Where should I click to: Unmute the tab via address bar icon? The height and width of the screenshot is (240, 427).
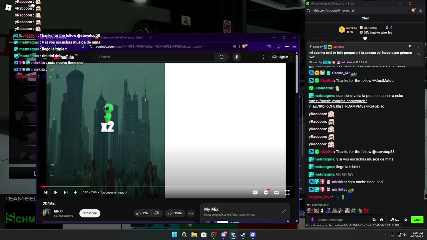pyautogui.click(x=234, y=47)
